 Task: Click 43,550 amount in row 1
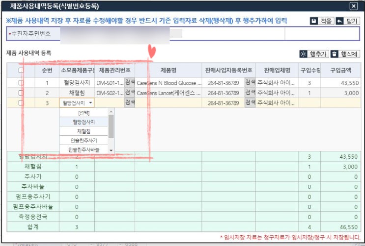tap(350, 83)
